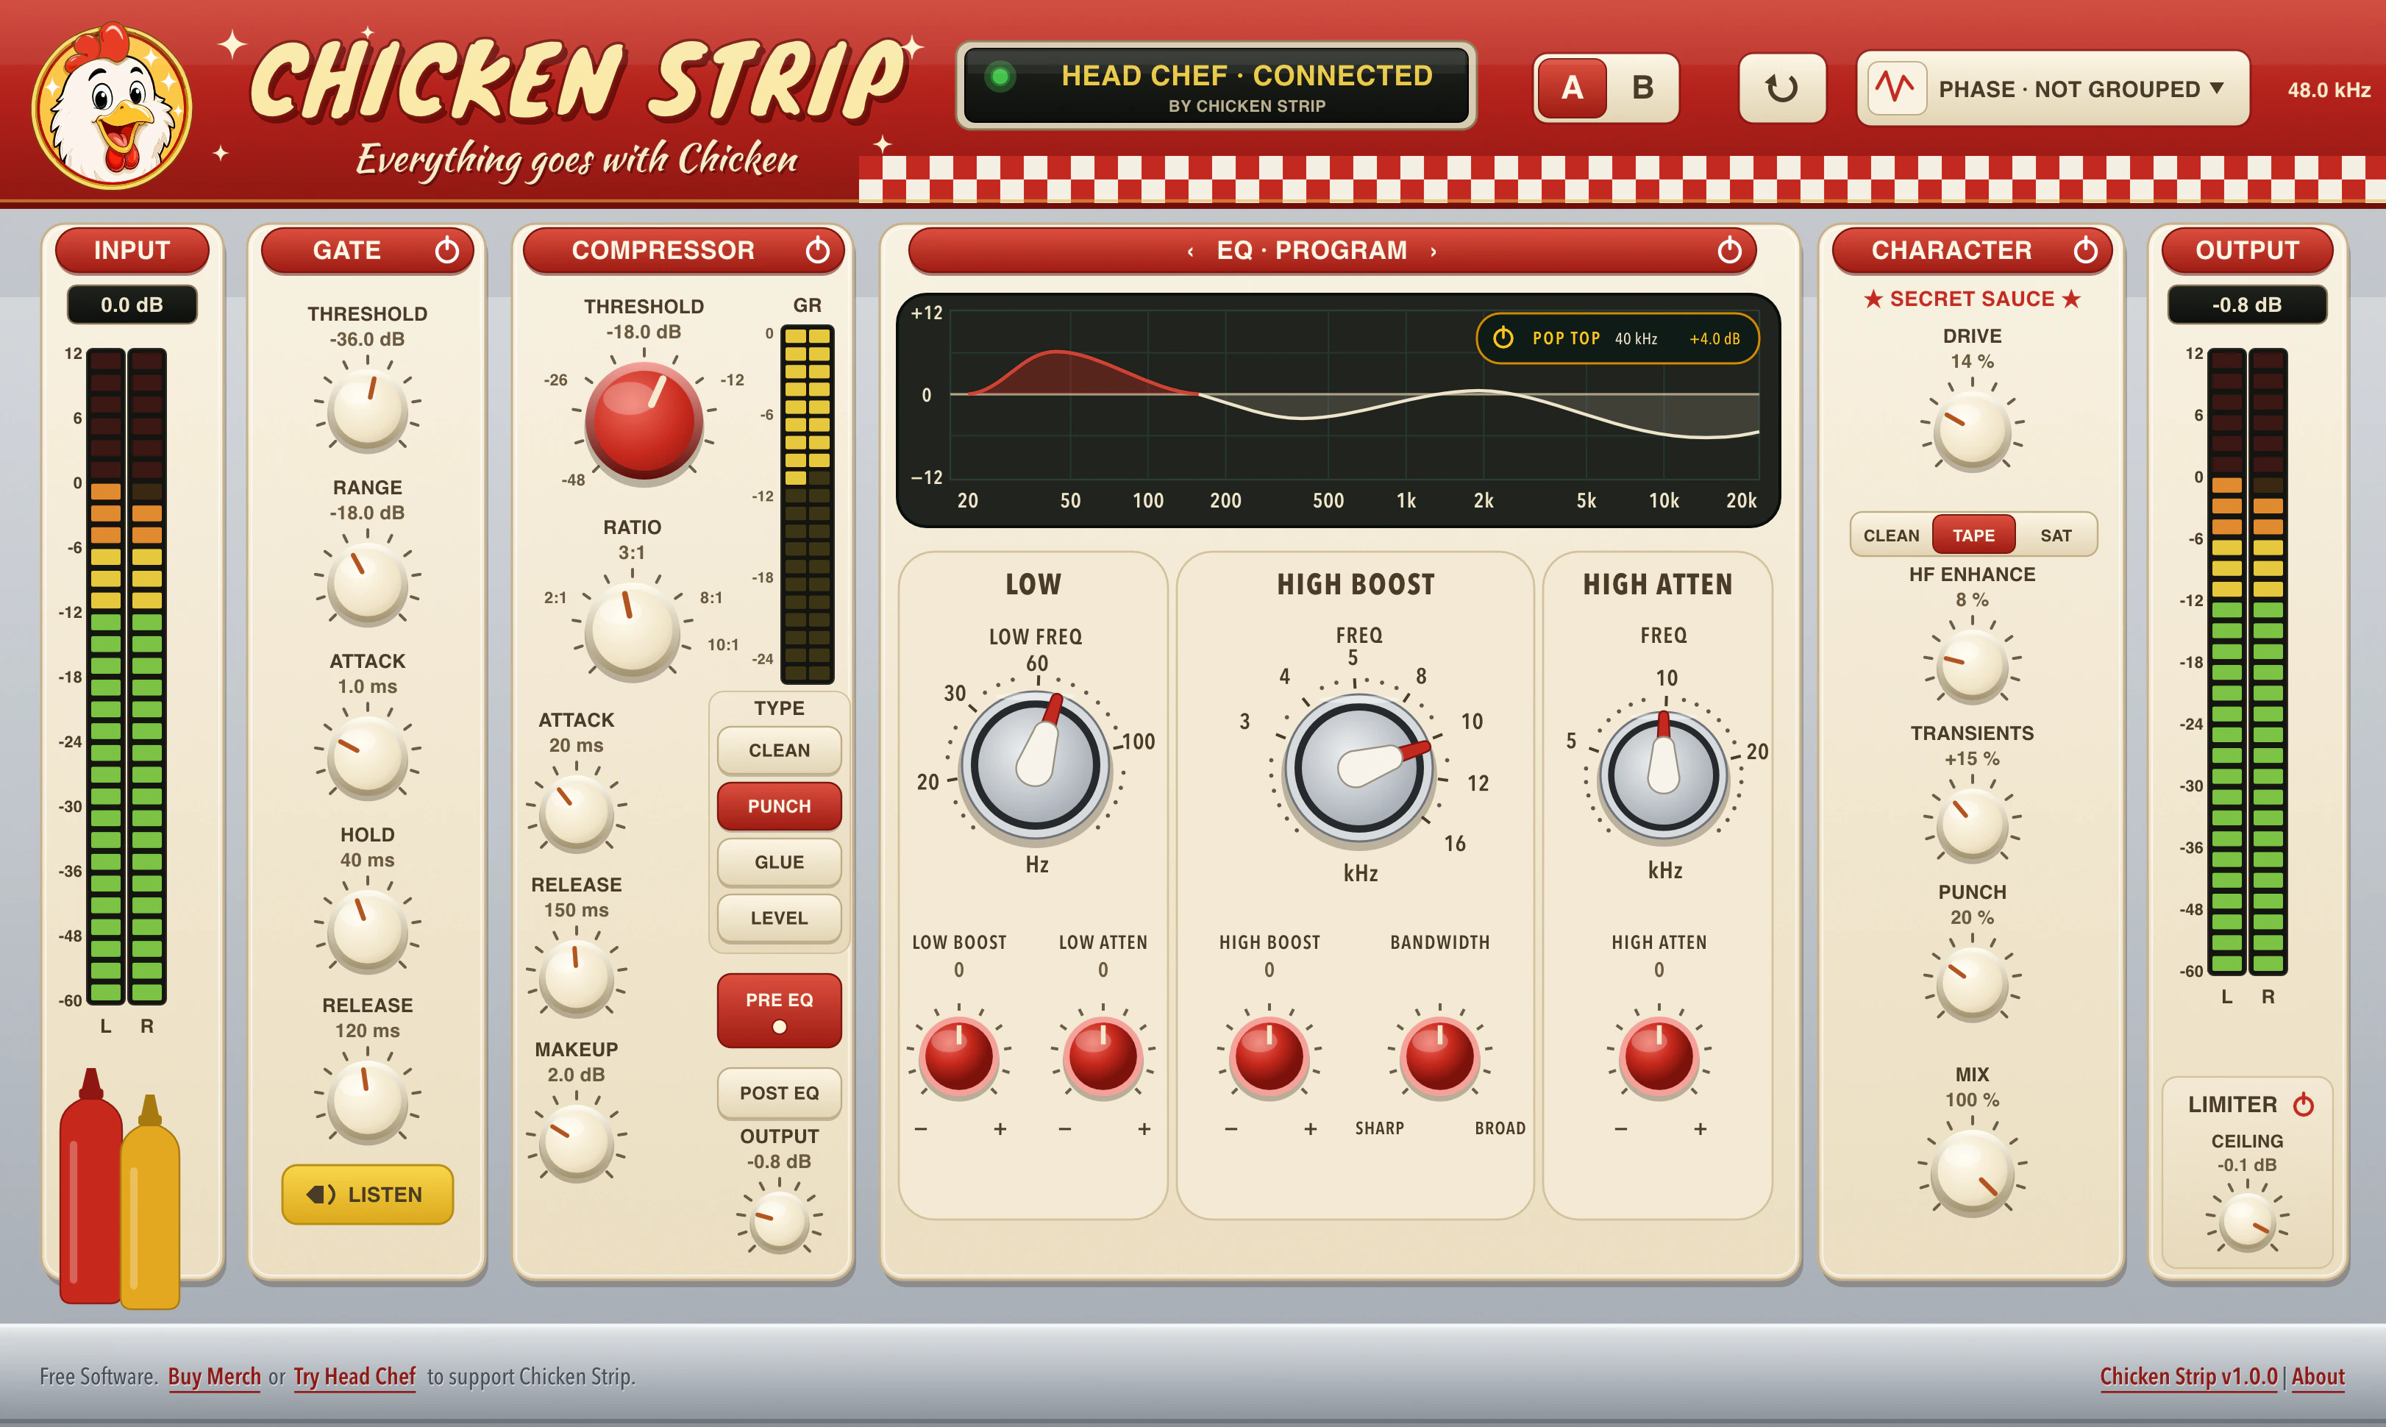Click the Bandwidth red knob
The height and width of the screenshot is (1427, 2386).
(1439, 1056)
